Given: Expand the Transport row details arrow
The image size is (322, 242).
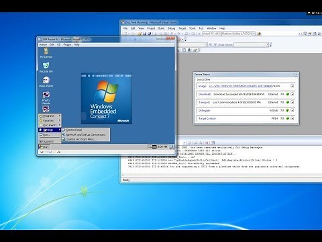Looking at the screenshot, I should 292,102.
